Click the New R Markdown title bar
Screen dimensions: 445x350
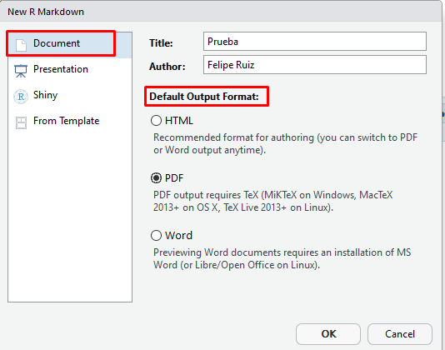(221, 12)
